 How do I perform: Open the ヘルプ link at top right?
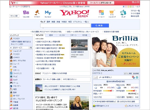pos(137,7)
